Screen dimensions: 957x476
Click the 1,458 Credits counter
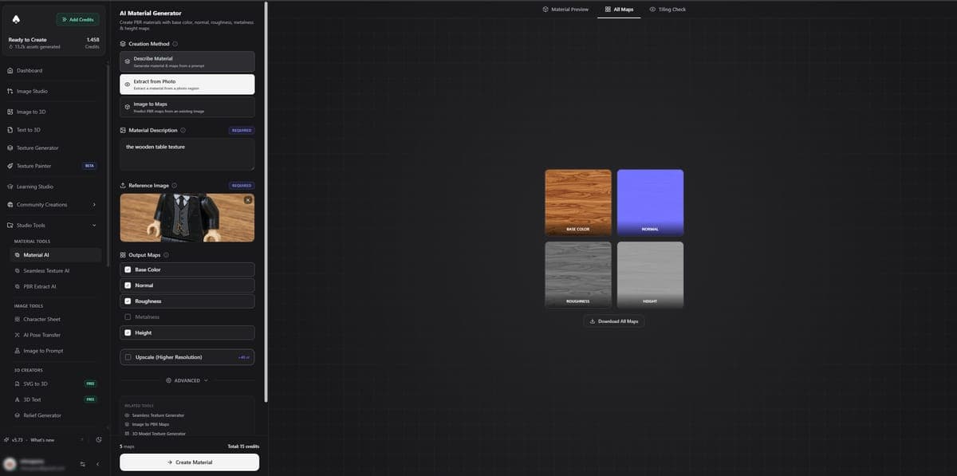pos(92,43)
